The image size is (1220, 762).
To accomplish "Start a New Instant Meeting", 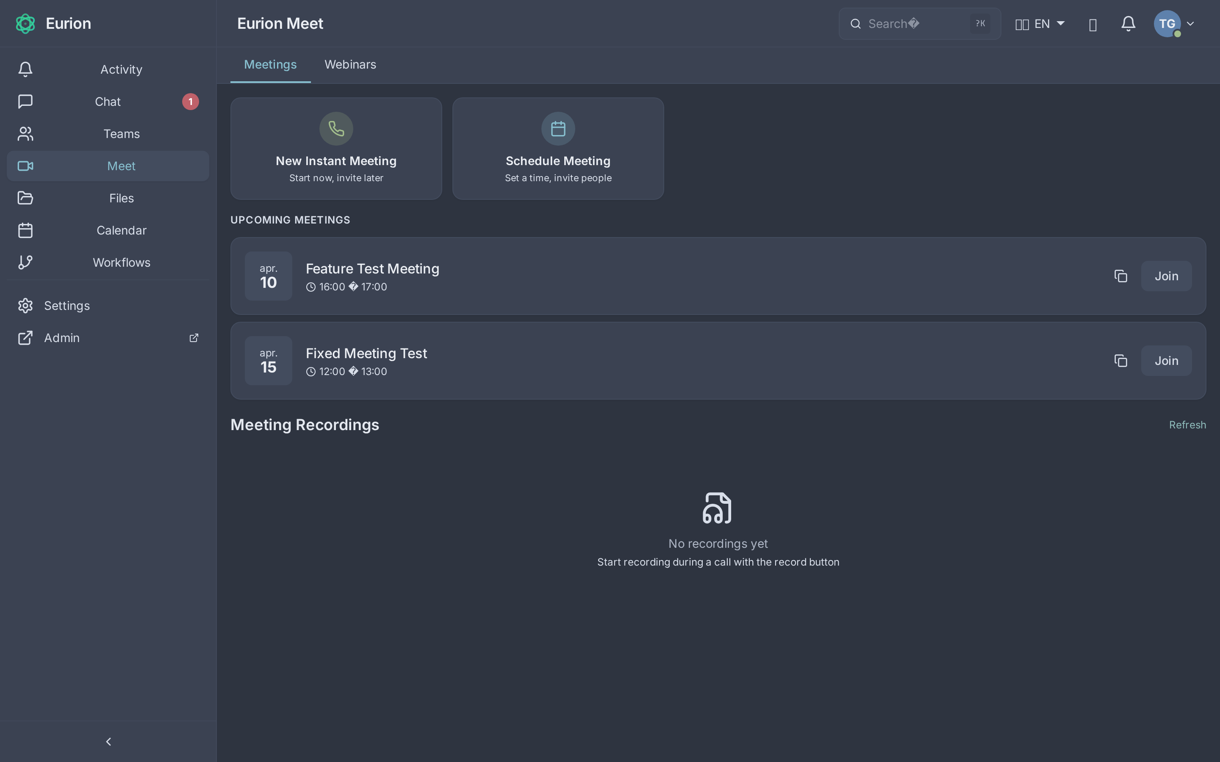I will 336,149.
